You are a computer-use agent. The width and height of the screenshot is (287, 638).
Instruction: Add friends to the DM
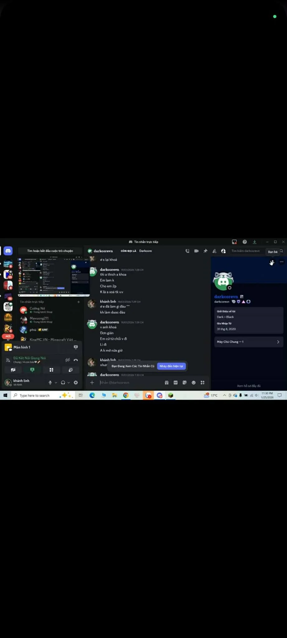coord(214,251)
